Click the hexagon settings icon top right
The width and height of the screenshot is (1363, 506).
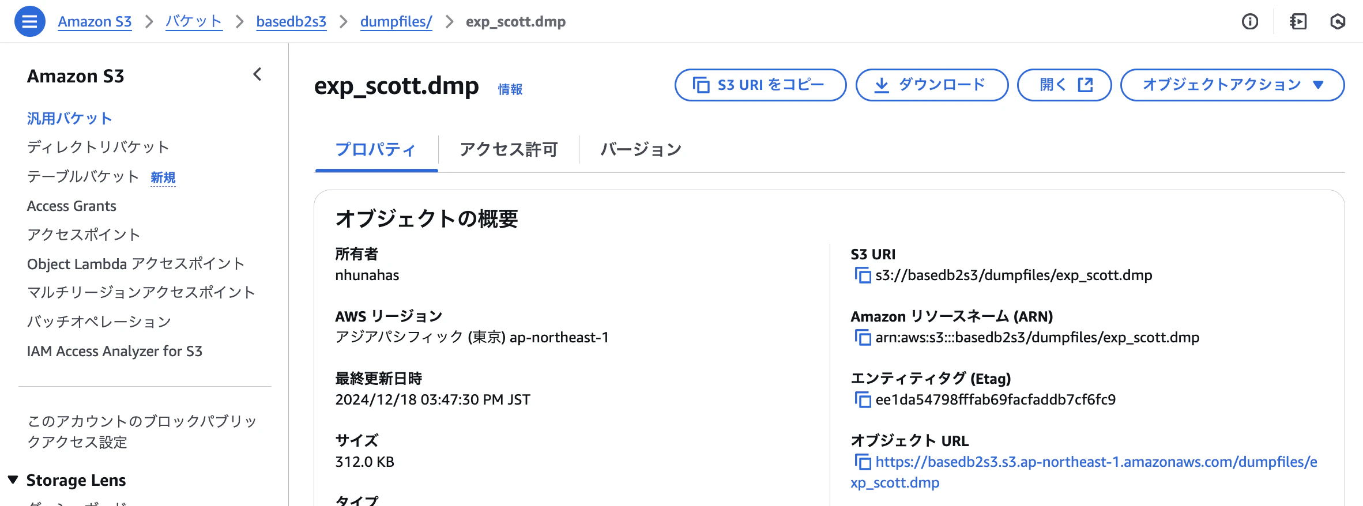[1338, 22]
